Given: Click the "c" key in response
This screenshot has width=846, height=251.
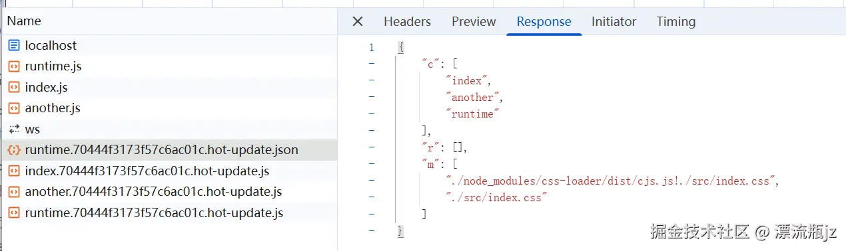Looking at the screenshot, I should pyautogui.click(x=430, y=64).
